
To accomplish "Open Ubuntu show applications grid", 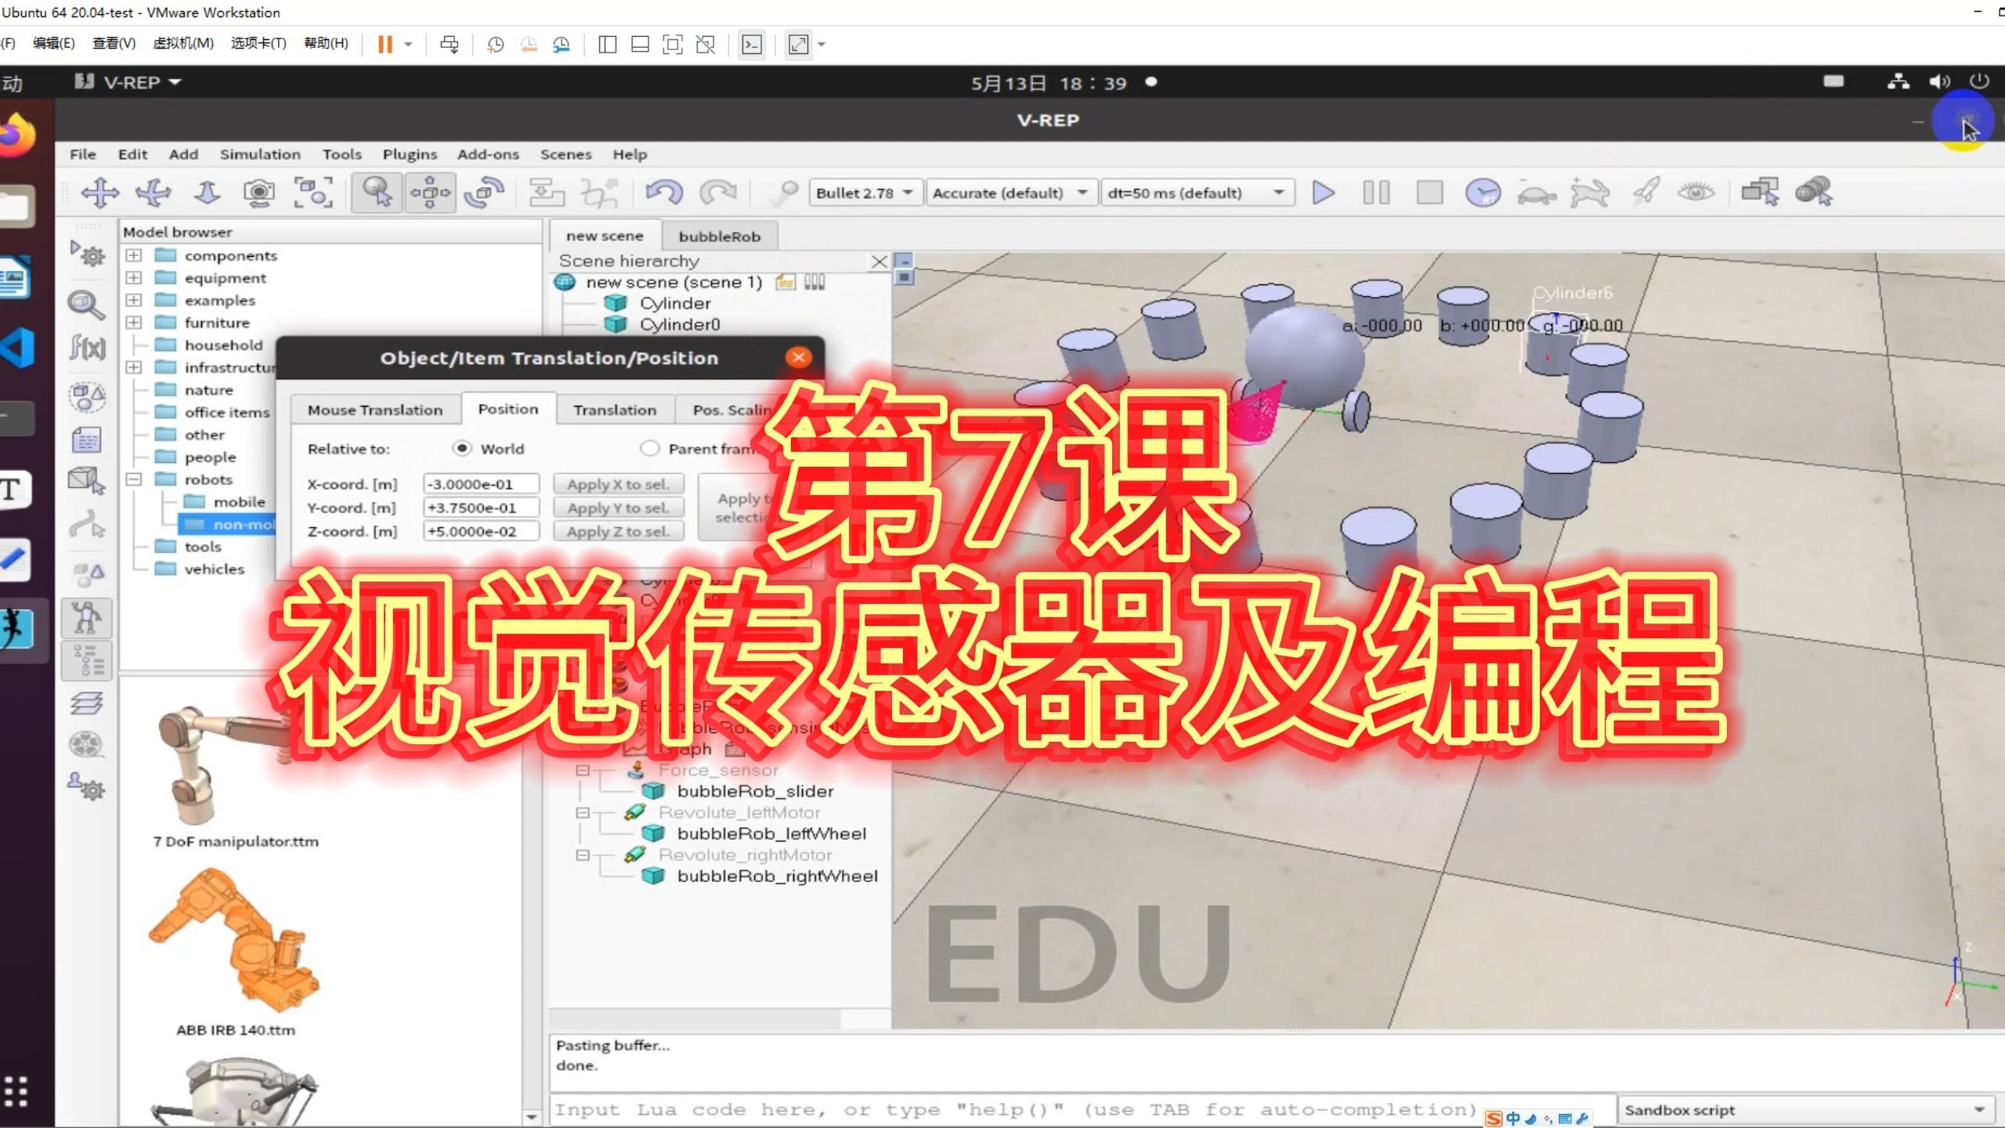I will tap(16, 1091).
